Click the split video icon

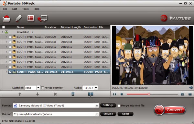(x=91, y=94)
